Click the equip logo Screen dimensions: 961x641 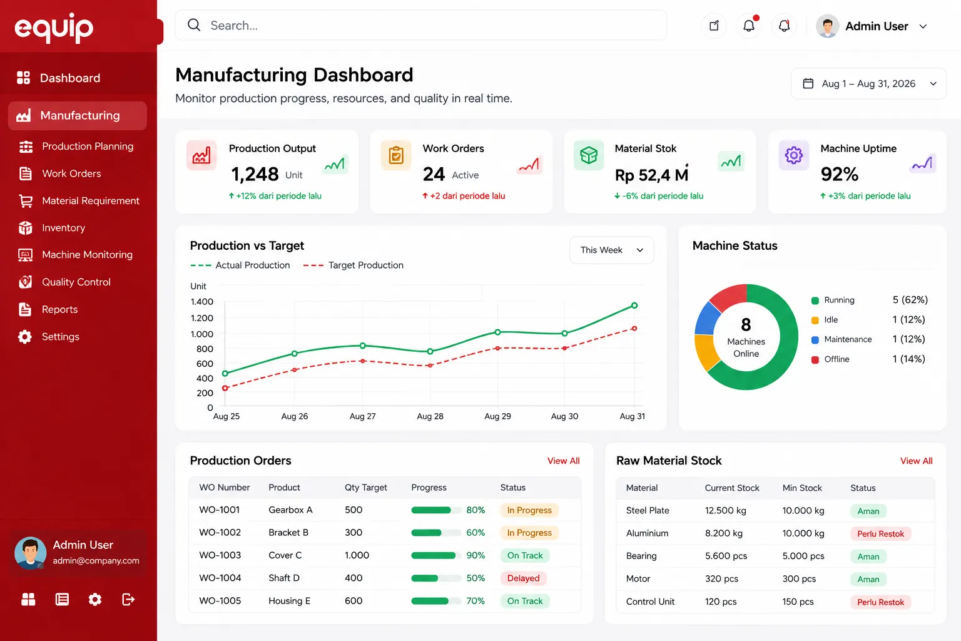[x=54, y=28]
